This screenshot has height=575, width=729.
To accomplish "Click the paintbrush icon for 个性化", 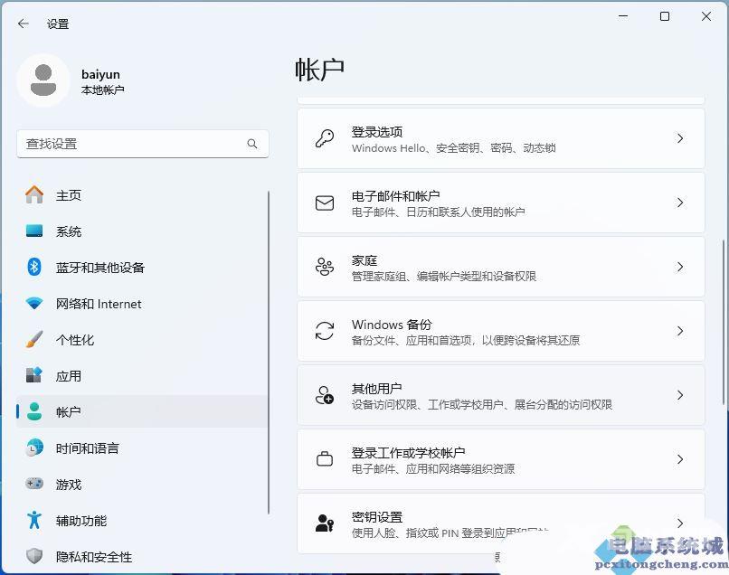I will pyautogui.click(x=34, y=340).
